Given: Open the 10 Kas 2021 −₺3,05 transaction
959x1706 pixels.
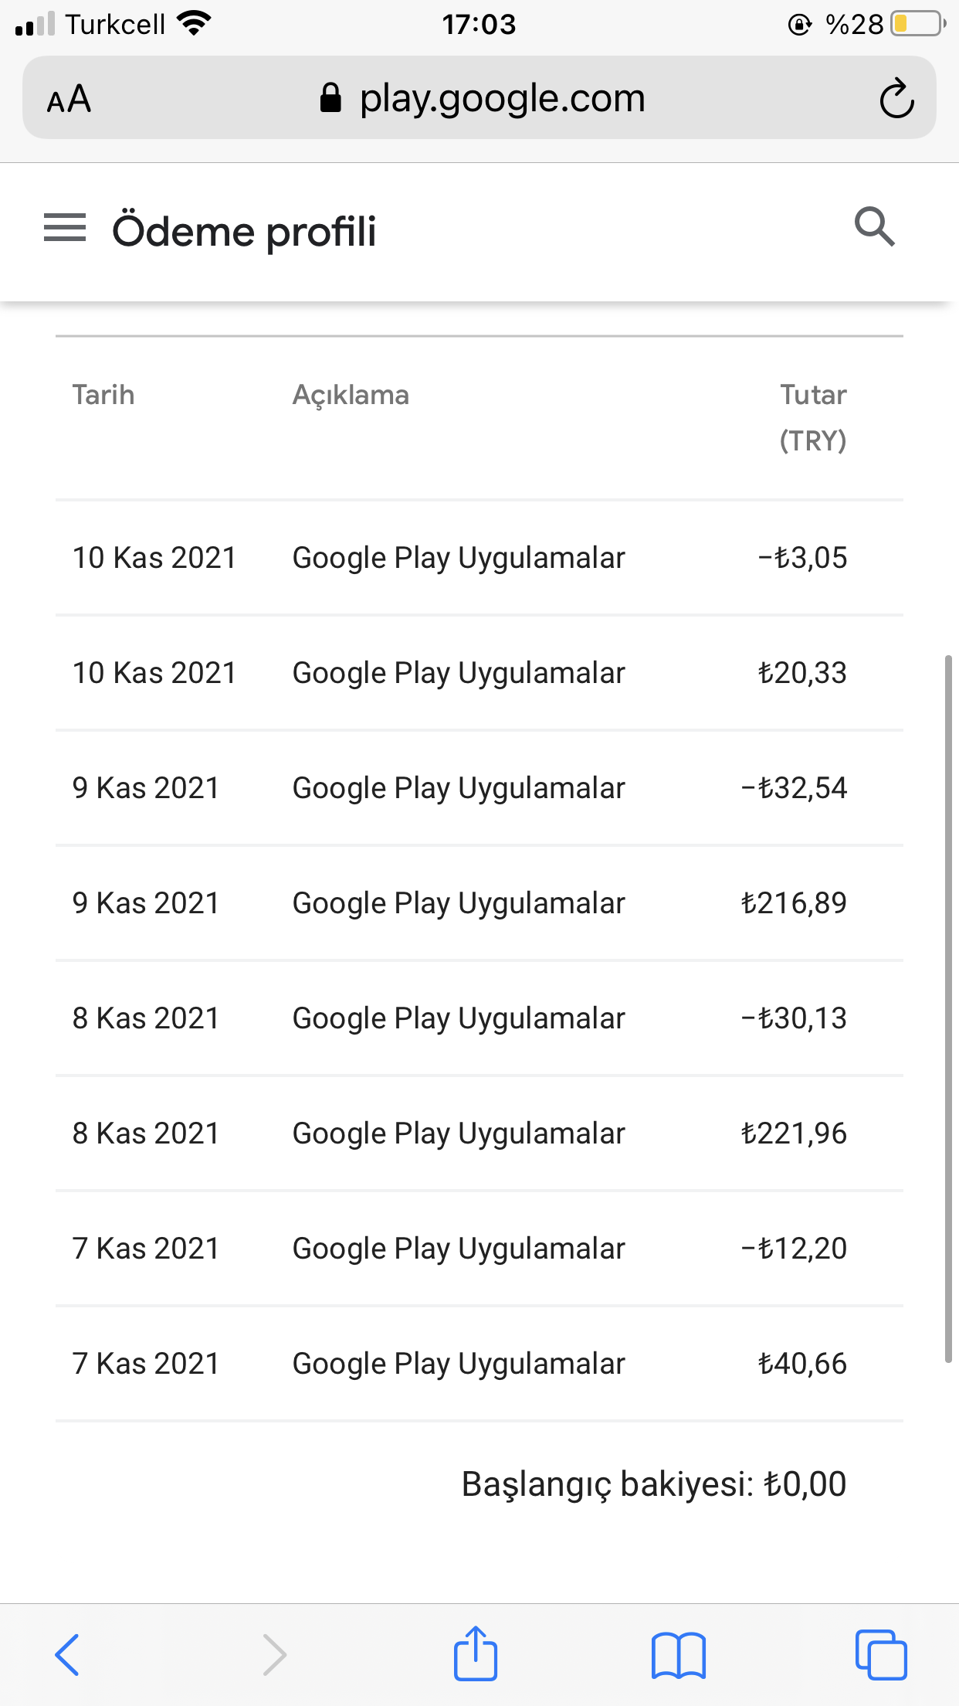Looking at the screenshot, I should 479,558.
